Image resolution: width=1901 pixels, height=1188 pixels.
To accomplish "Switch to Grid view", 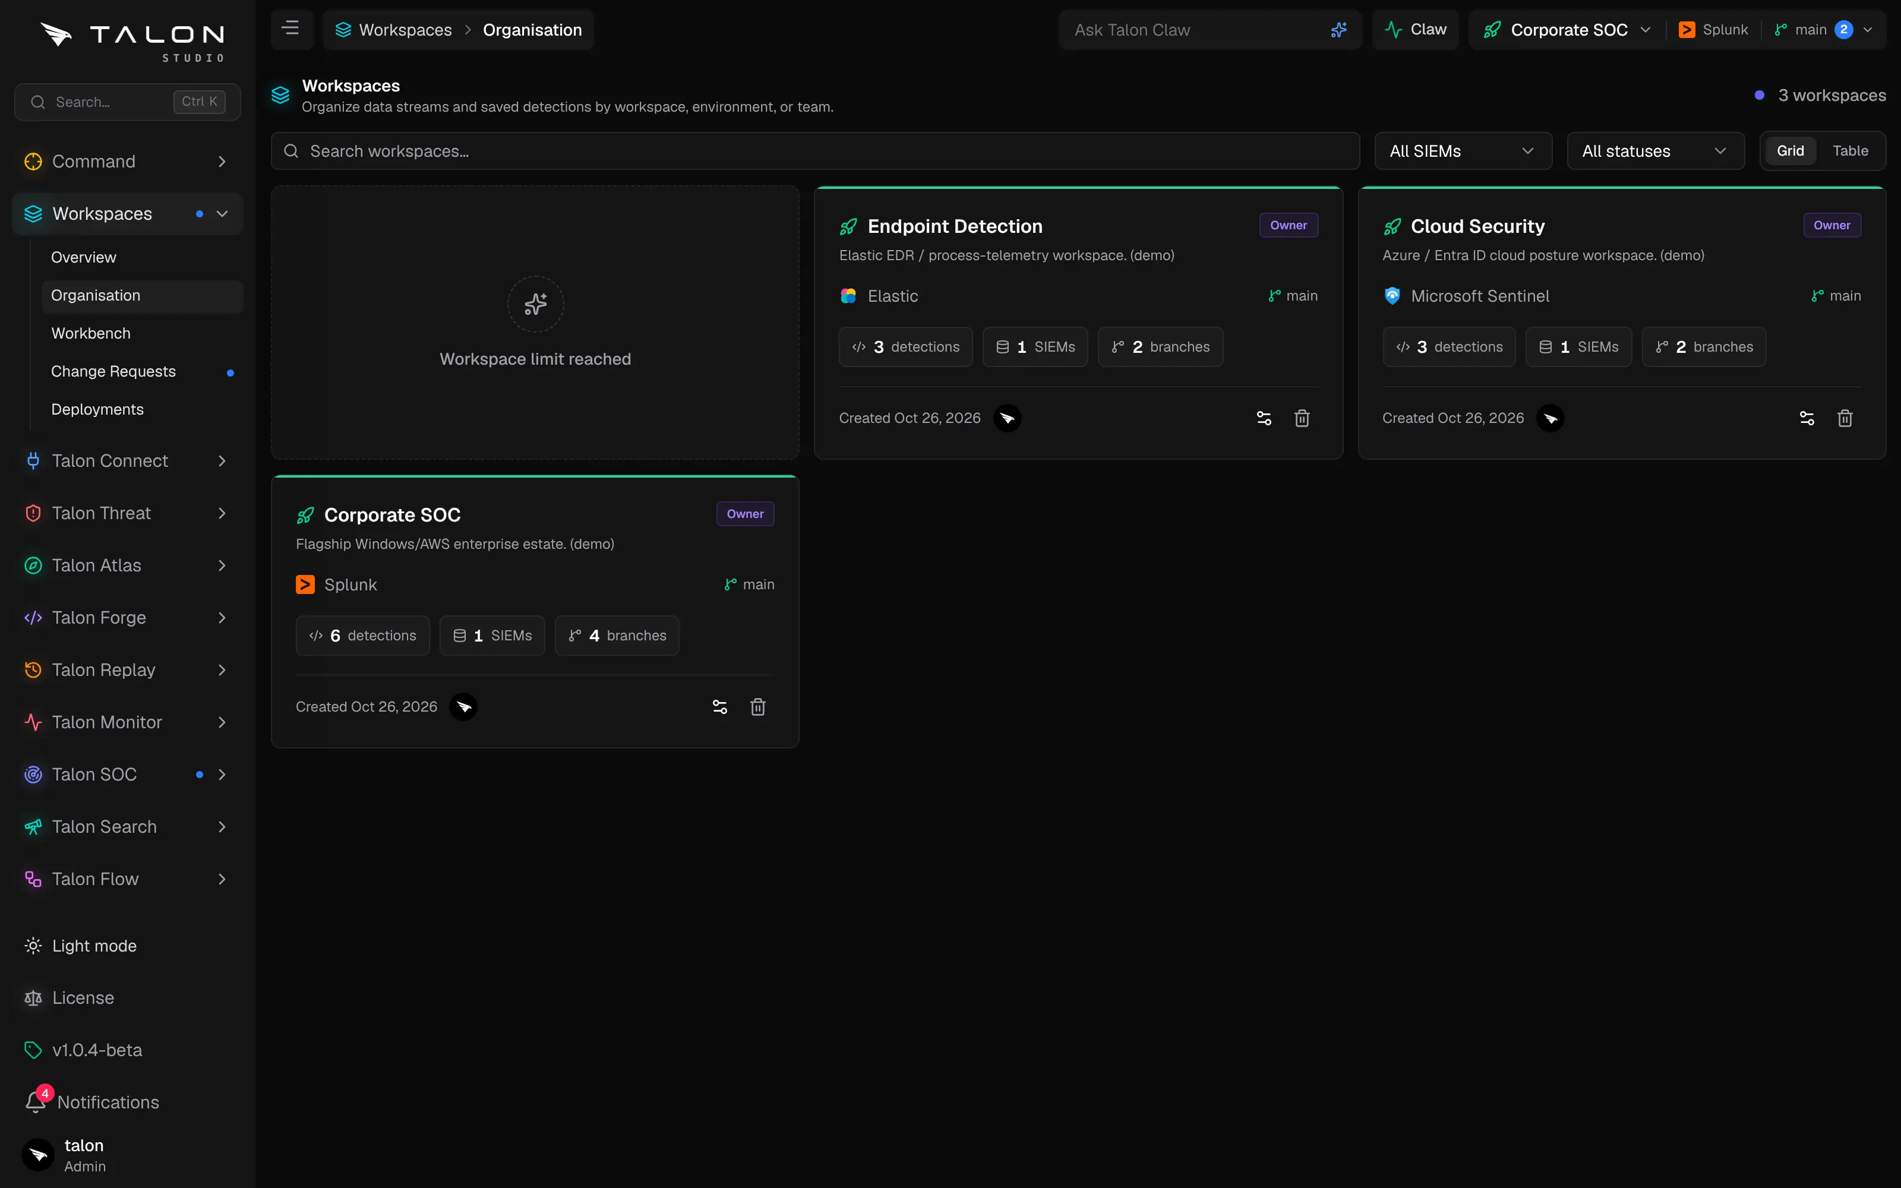I will [x=1791, y=151].
